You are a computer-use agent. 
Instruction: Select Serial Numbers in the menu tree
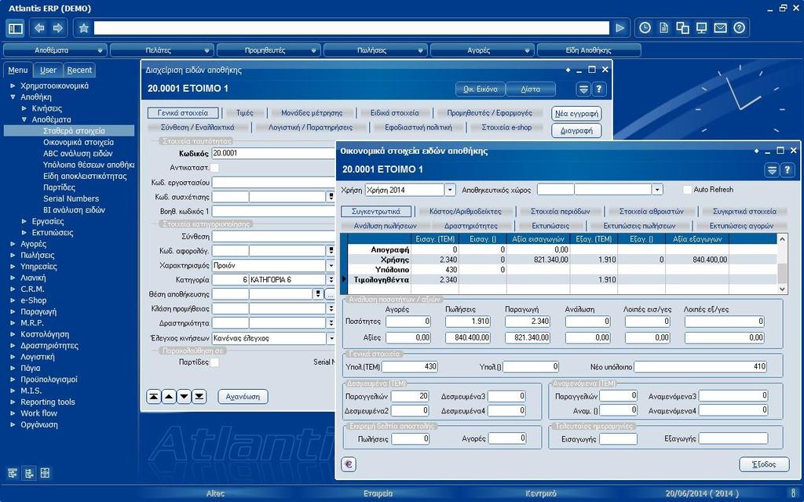71,198
